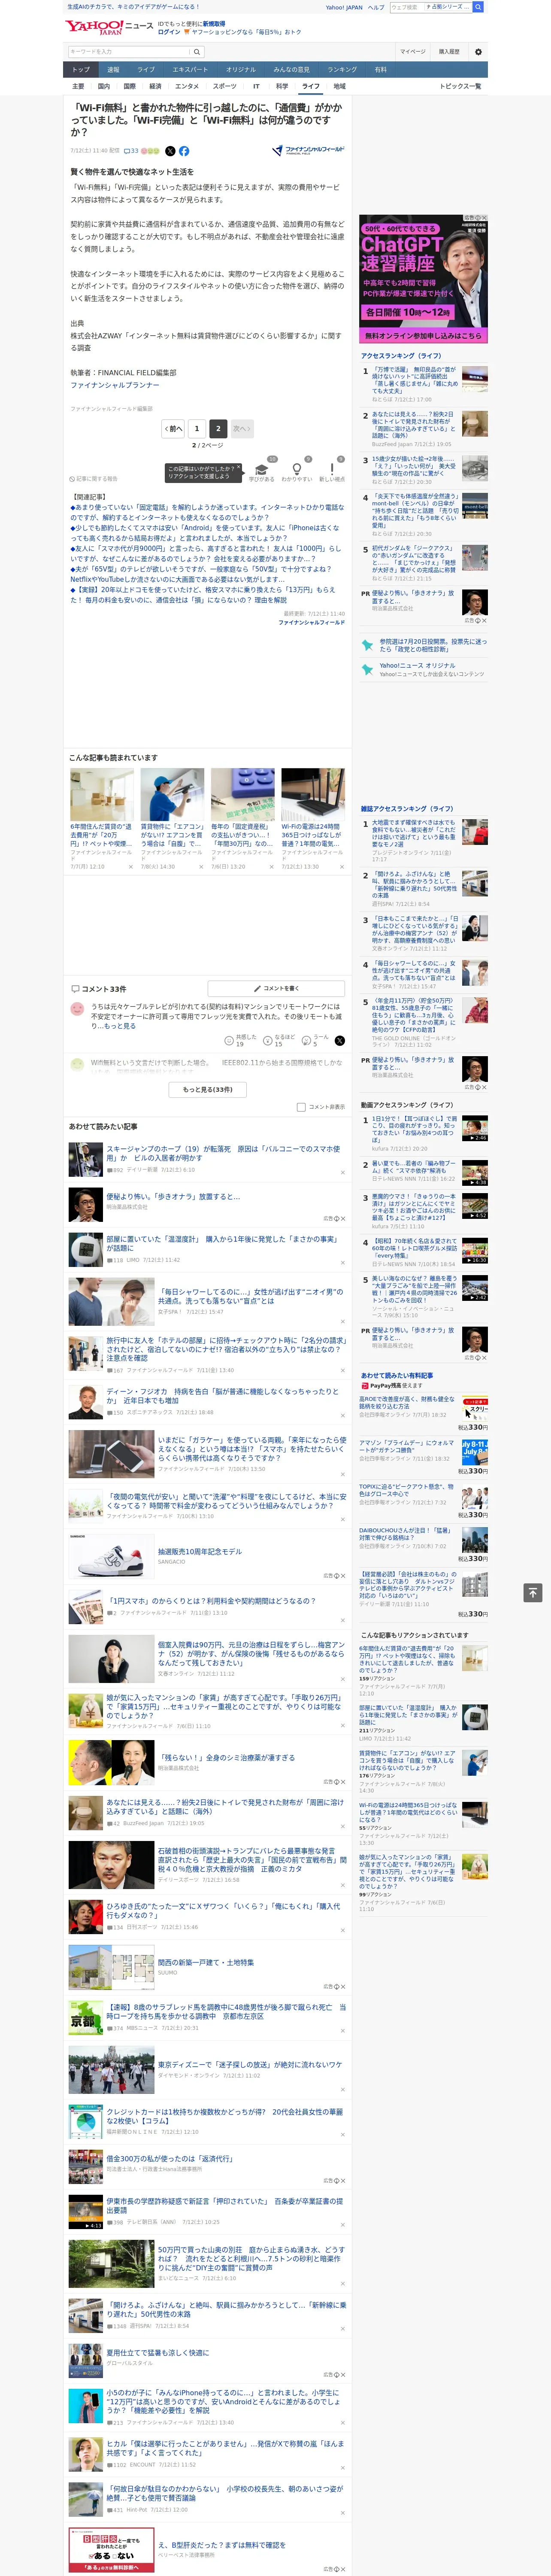551x2576 pixels.
Task: Open the 参院選は7月20日投開票 link
Action: coord(432,645)
